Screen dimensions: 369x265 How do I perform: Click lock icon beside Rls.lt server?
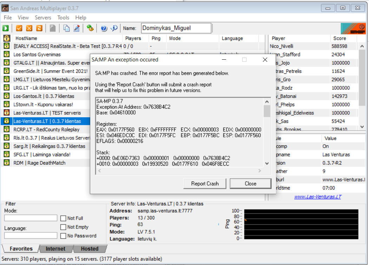[x=7, y=138]
